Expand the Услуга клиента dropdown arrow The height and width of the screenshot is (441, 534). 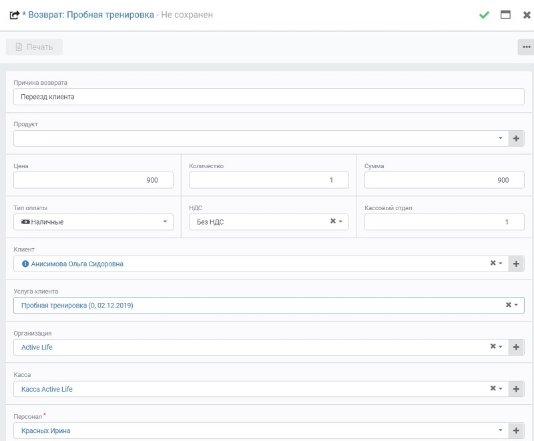coord(516,305)
